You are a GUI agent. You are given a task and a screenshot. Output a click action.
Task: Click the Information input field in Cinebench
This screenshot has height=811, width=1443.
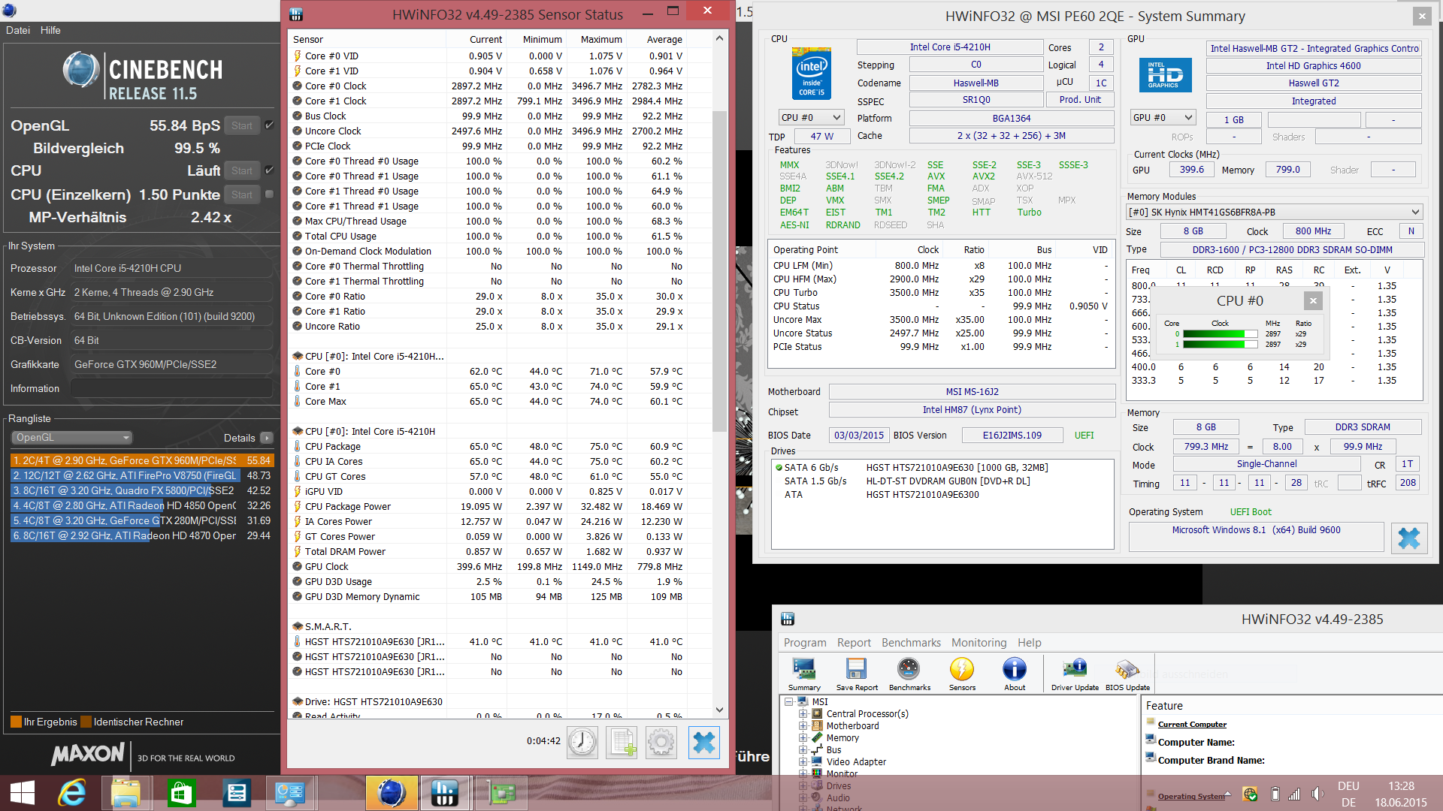pyautogui.click(x=171, y=388)
